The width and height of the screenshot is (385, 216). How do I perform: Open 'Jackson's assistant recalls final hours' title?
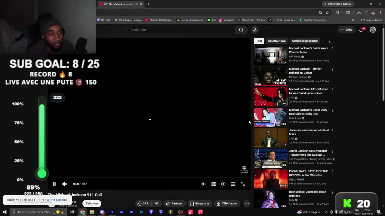[x=309, y=132]
